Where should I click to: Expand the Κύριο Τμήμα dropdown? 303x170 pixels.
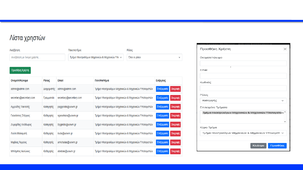(x=243, y=133)
